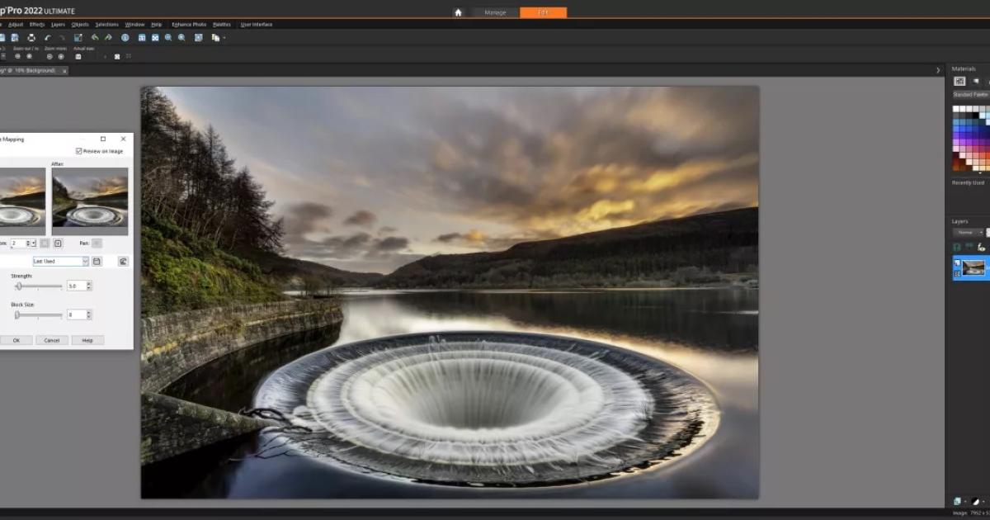Click the round blue info icon
This screenshot has width=990, height=520.
click(x=125, y=37)
